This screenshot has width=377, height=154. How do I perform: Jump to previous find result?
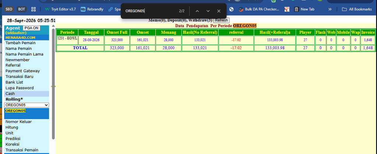pyautogui.click(x=197, y=11)
